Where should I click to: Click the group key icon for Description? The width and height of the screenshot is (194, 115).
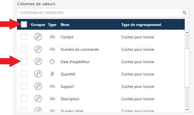(x=38, y=99)
